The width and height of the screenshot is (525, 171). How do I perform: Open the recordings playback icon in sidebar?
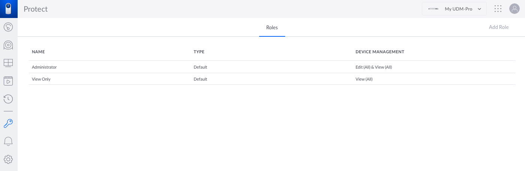[x=8, y=81]
